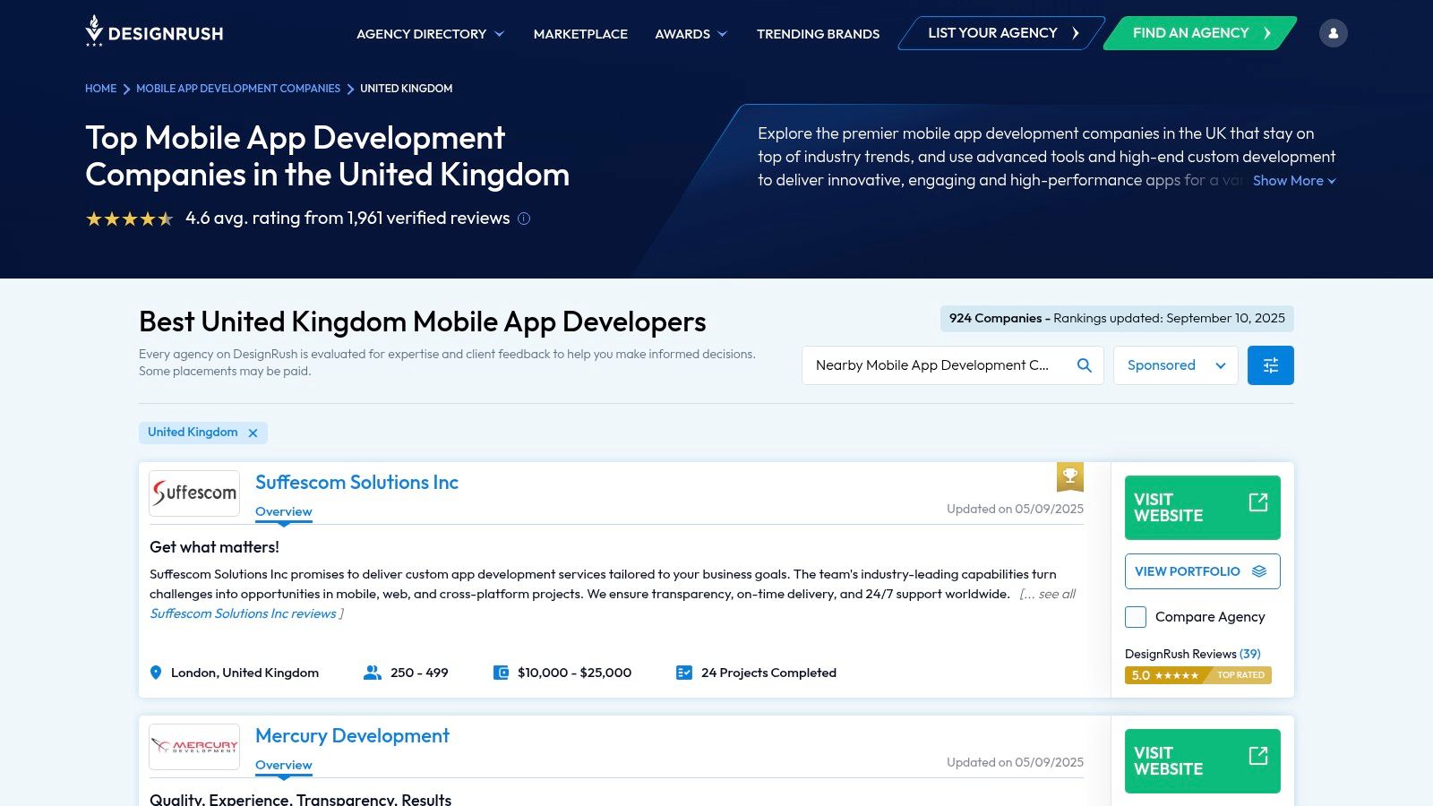Click the Find an Agency button
The height and width of the screenshot is (806, 1433).
(x=1199, y=33)
